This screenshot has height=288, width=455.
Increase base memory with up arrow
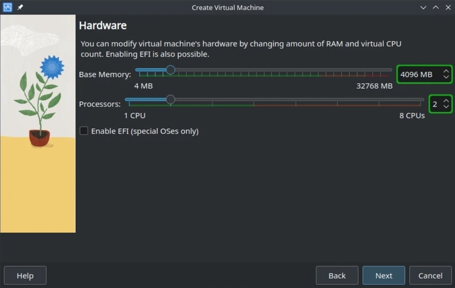tap(446, 71)
